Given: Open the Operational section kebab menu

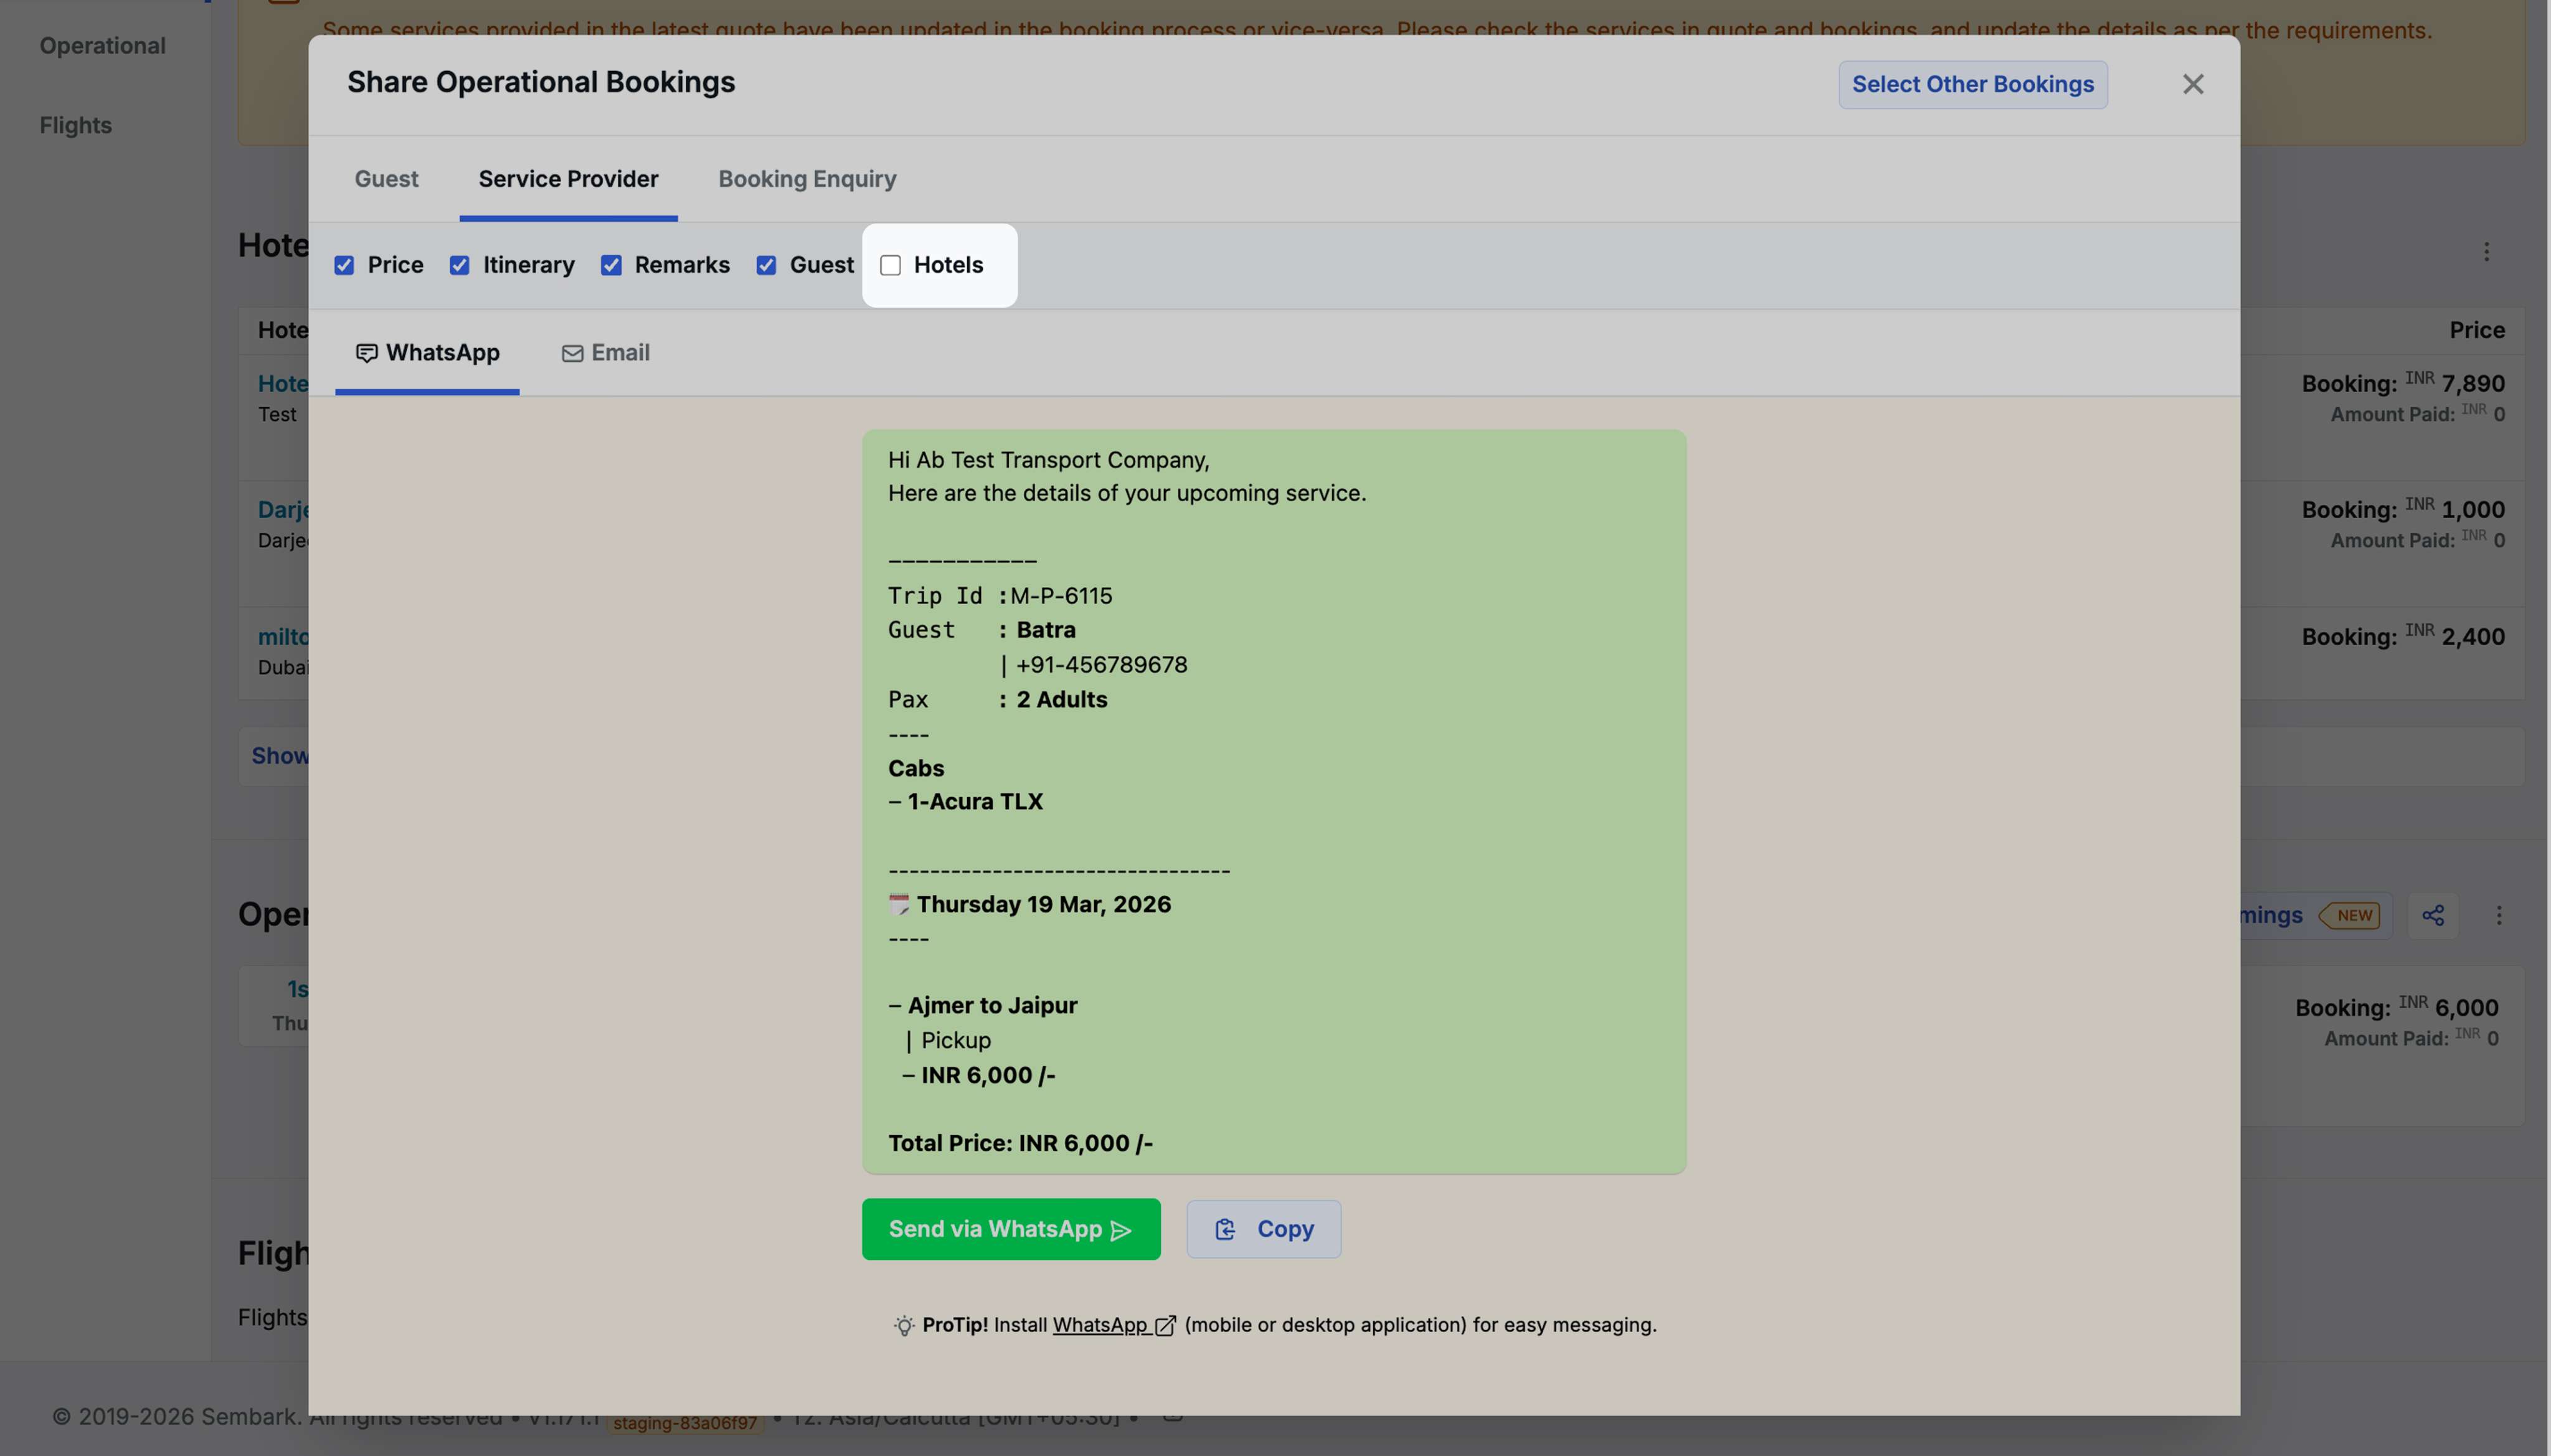Looking at the screenshot, I should click(2498, 915).
